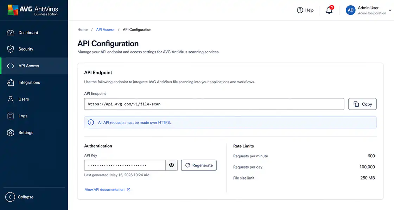Open the Dashboard gauge icon
The height and width of the screenshot is (210, 394).
(x=11, y=33)
